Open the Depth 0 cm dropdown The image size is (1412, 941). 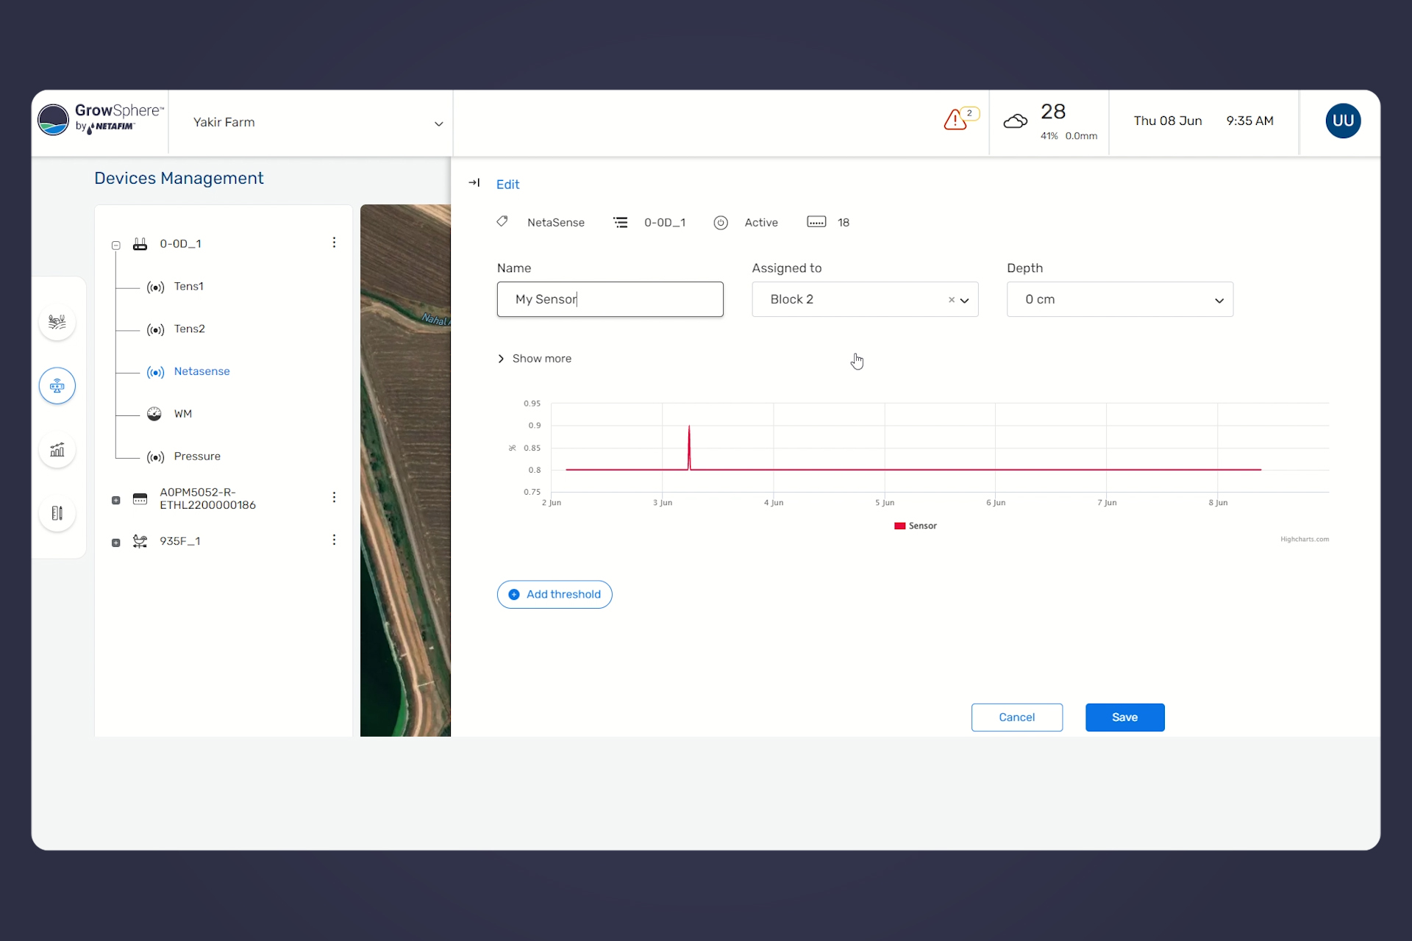(1219, 300)
